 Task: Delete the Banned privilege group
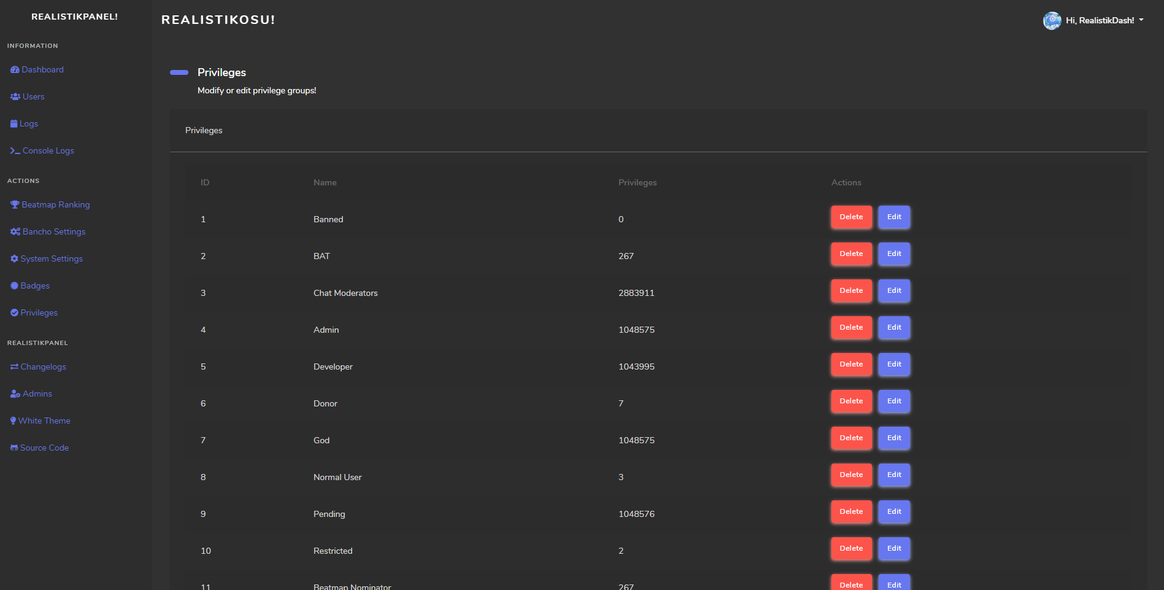[851, 217]
